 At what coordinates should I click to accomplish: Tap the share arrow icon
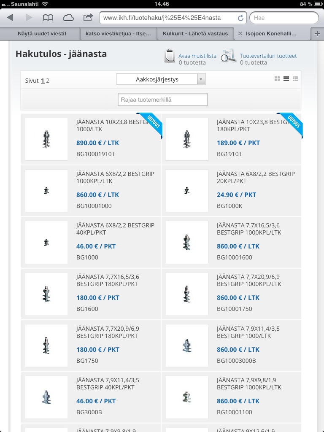click(88, 18)
